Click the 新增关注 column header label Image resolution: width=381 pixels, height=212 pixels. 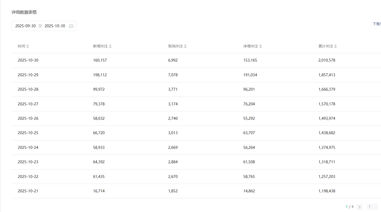[100, 46]
